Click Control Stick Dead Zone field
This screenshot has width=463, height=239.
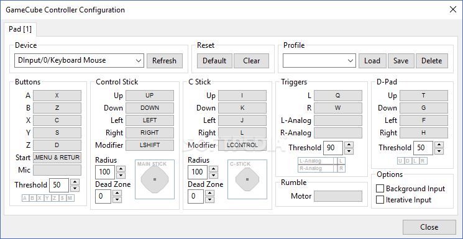pyautogui.click(x=103, y=197)
